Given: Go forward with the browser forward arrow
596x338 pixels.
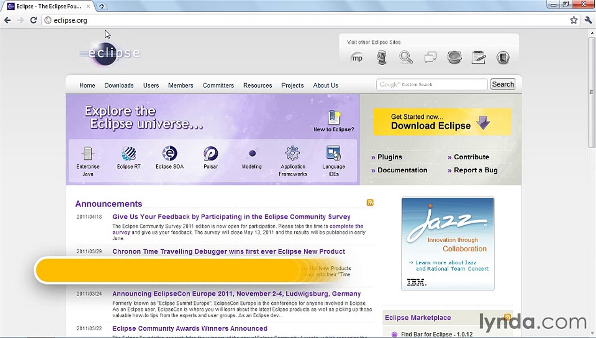Looking at the screenshot, I should pyautogui.click(x=20, y=20).
